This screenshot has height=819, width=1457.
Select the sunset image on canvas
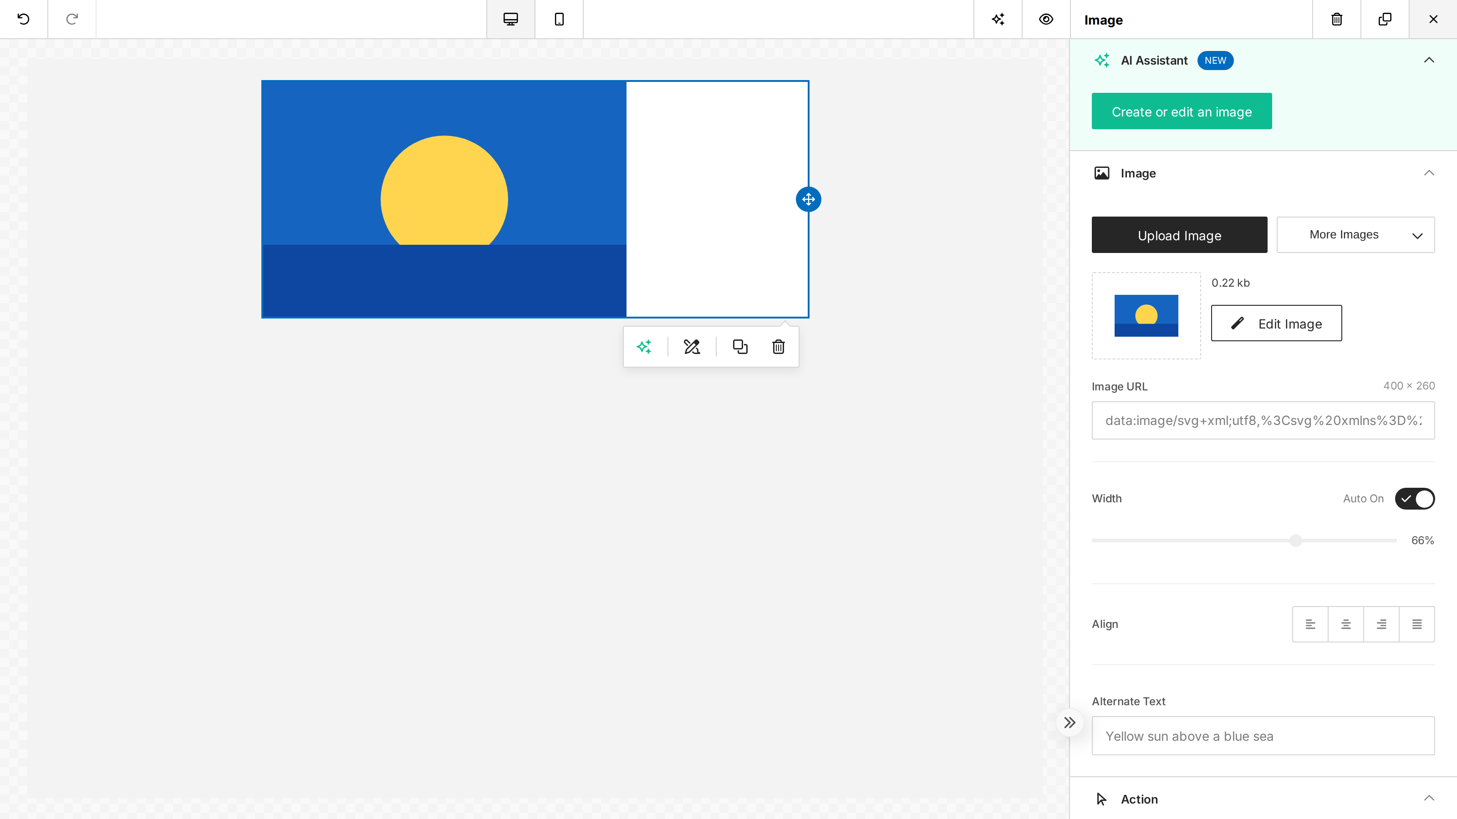[444, 199]
